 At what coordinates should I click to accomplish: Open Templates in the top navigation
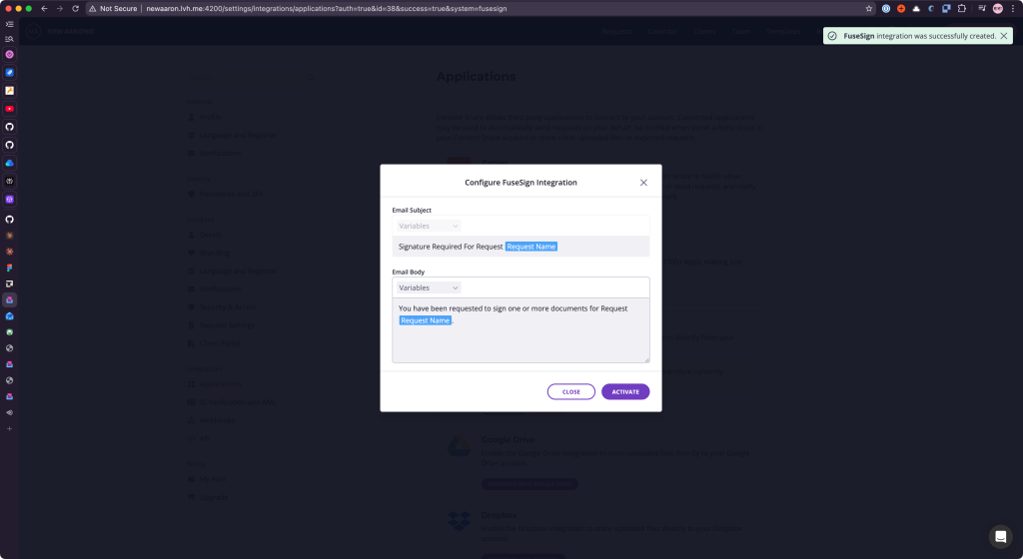coord(783,31)
